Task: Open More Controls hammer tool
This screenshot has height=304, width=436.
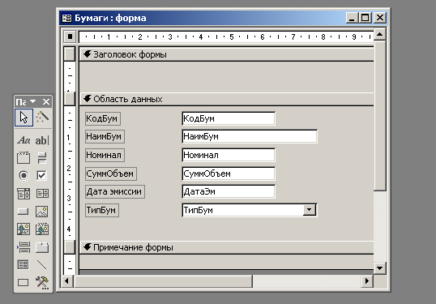Action: pos(42,283)
